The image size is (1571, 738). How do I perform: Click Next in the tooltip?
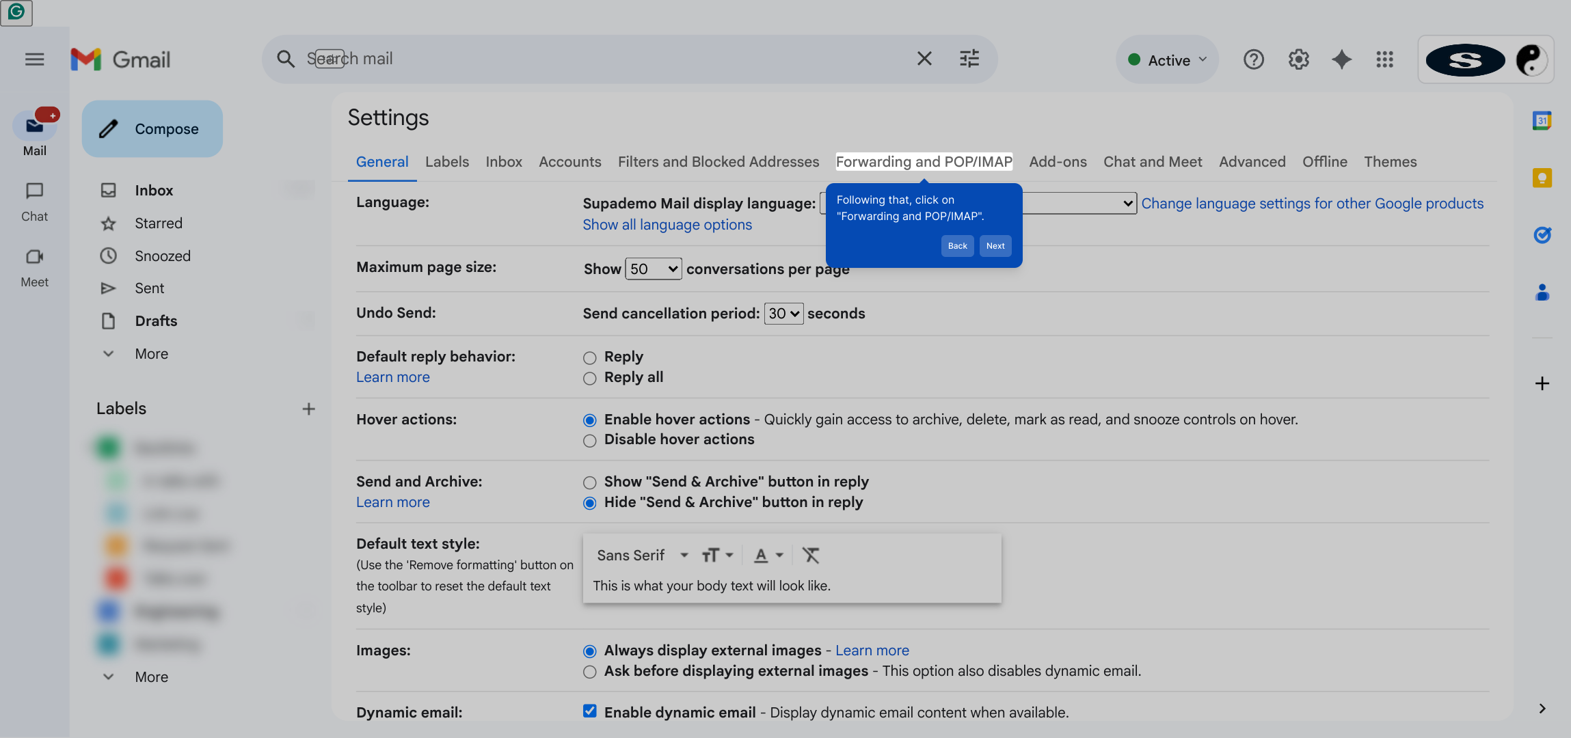click(995, 246)
